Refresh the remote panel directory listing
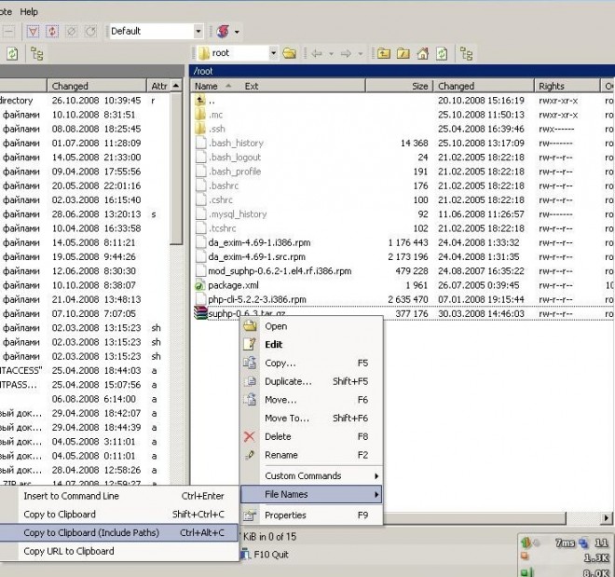Image resolution: width=615 pixels, height=577 pixels. pyautogui.click(x=442, y=54)
